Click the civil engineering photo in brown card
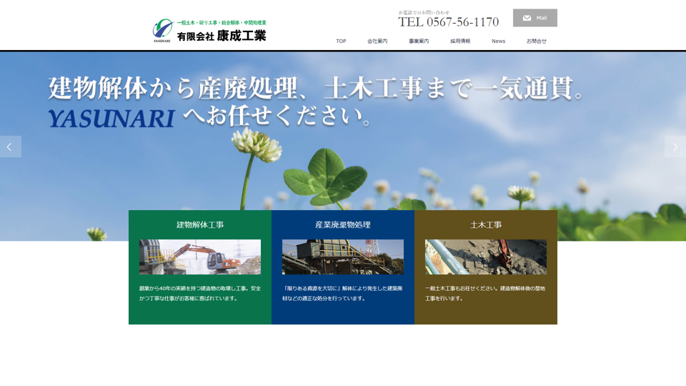Image resolution: width=686 pixels, height=386 pixels. tap(486, 257)
